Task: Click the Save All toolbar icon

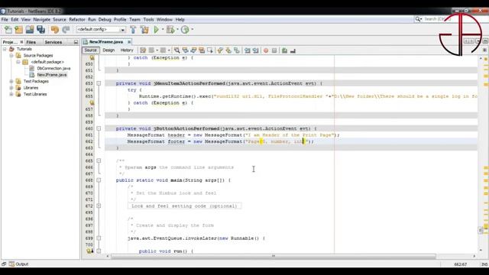Action: pos(40,30)
